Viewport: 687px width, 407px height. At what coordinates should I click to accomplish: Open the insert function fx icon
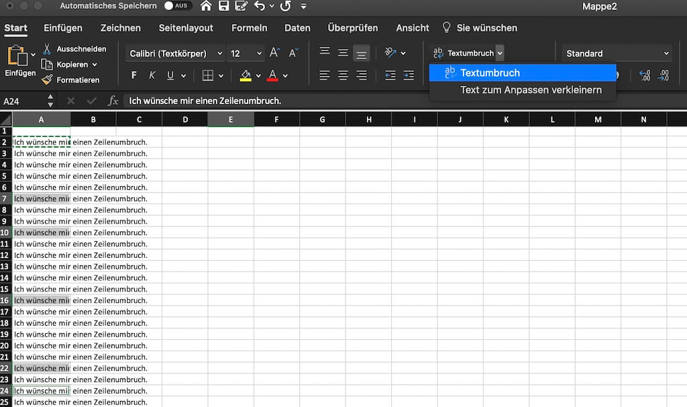point(113,99)
